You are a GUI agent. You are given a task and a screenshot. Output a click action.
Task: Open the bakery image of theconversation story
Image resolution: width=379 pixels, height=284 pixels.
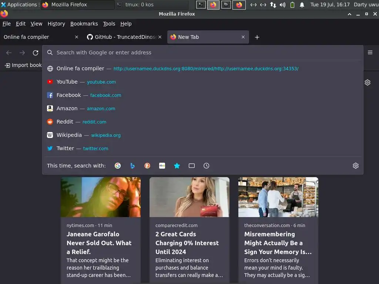point(278,197)
